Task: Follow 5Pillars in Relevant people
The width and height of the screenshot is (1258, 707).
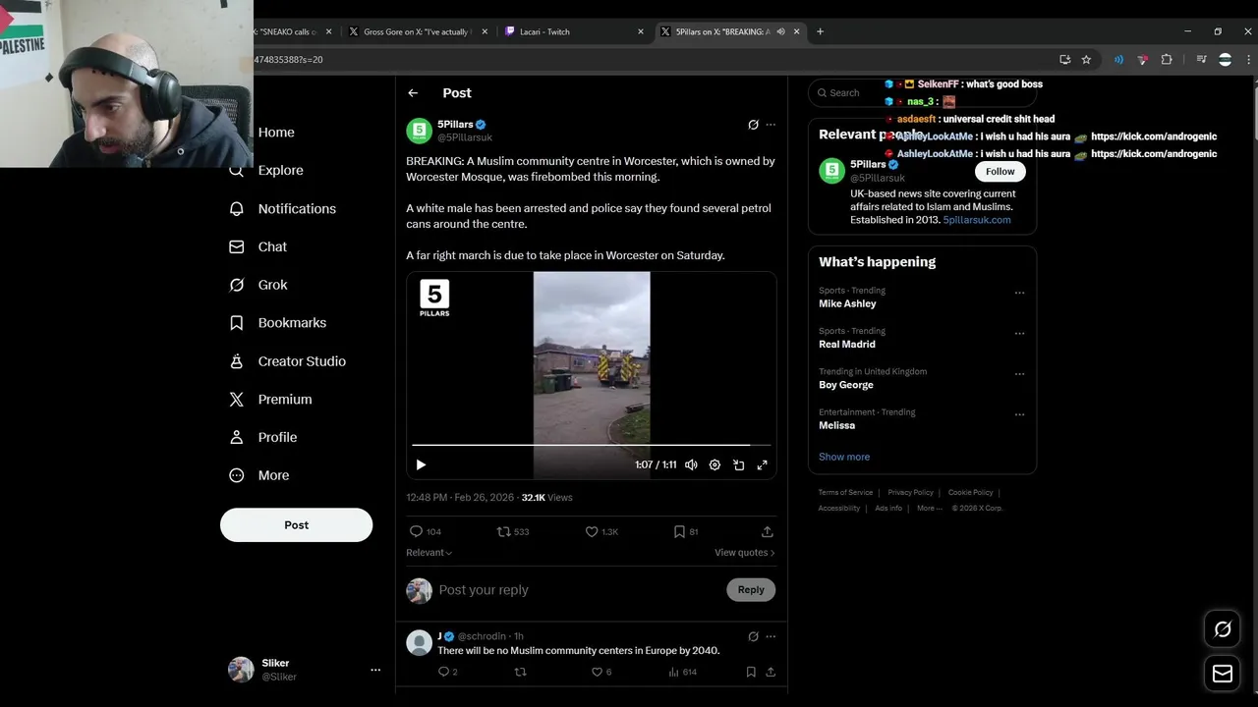Action: coord(1000,171)
